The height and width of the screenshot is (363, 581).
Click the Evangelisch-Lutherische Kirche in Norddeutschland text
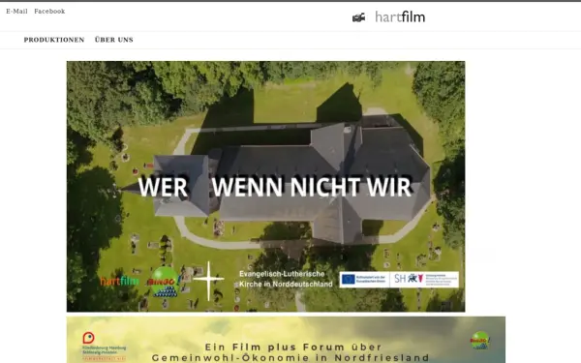[x=286, y=279]
